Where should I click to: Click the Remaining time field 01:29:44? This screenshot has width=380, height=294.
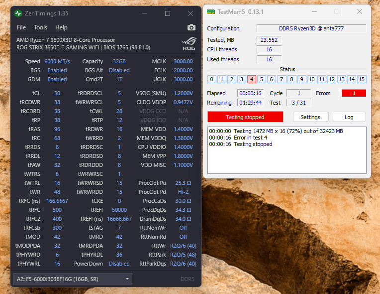(250, 103)
